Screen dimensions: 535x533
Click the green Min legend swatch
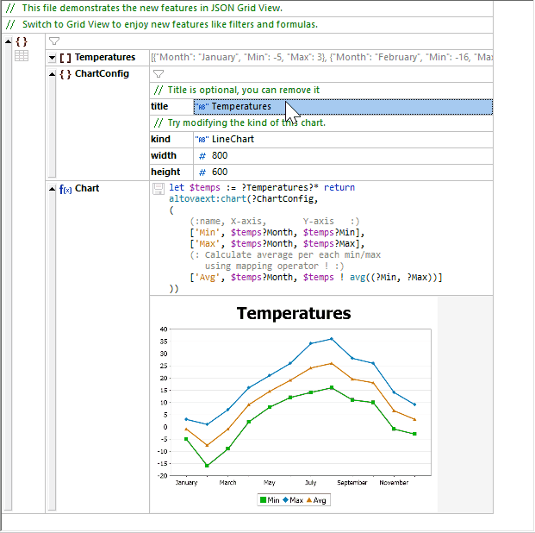(264, 500)
